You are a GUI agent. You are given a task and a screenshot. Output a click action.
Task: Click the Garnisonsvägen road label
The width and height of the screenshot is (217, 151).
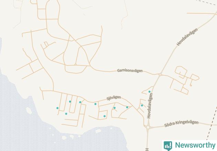[130, 71]
